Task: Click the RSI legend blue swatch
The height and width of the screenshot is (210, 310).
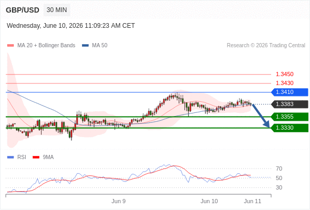Action: pyautogui.click(x=11, y=157)
